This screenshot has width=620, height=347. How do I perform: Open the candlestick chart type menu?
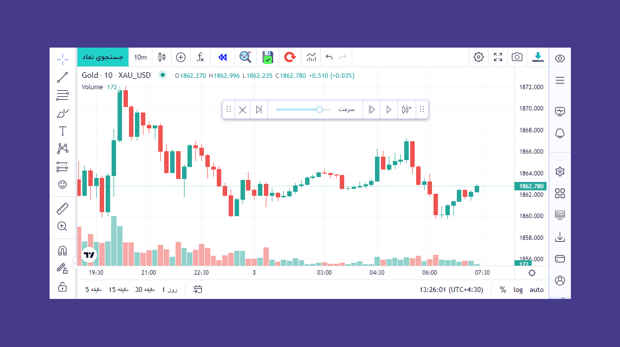click(x=162, y=57)
